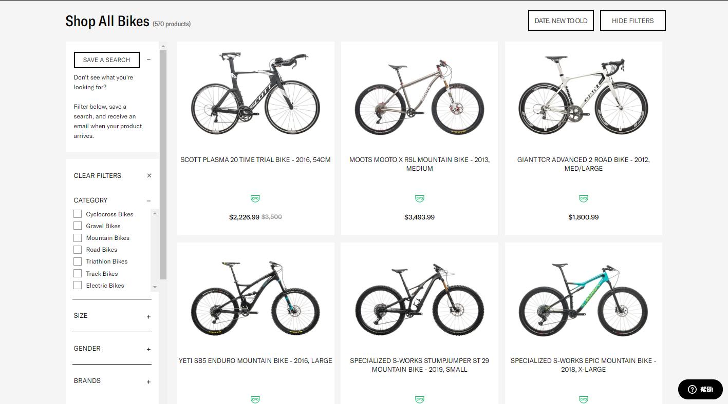728x404 pixels.
Task: Click the Giant TCR Advanced 2 bike image
Action: [x=583, y=95]
